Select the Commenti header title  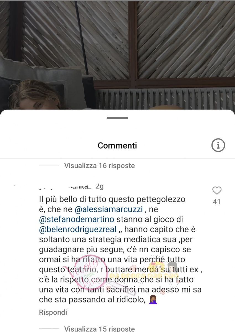tap(117, 145)
